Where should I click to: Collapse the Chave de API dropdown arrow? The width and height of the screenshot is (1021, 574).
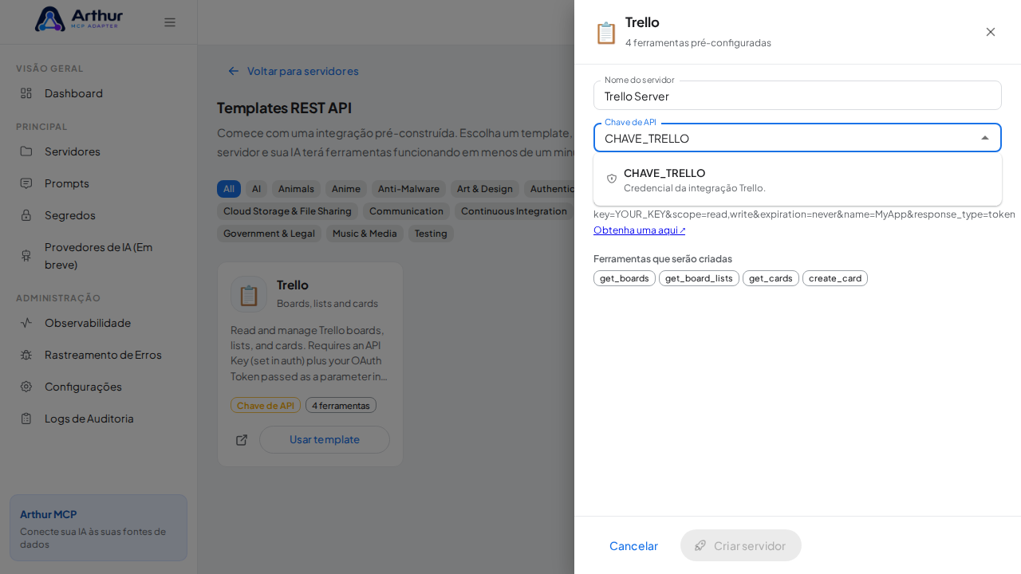pos(985,138)
